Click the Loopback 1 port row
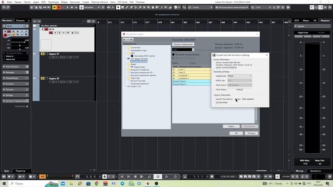The image size is (333, 187). point(191,75)
